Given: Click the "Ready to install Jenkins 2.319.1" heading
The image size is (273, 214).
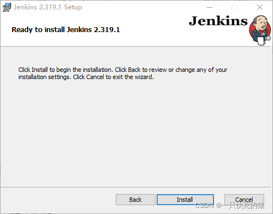Looking at the screenshot, I should [66, 29].
